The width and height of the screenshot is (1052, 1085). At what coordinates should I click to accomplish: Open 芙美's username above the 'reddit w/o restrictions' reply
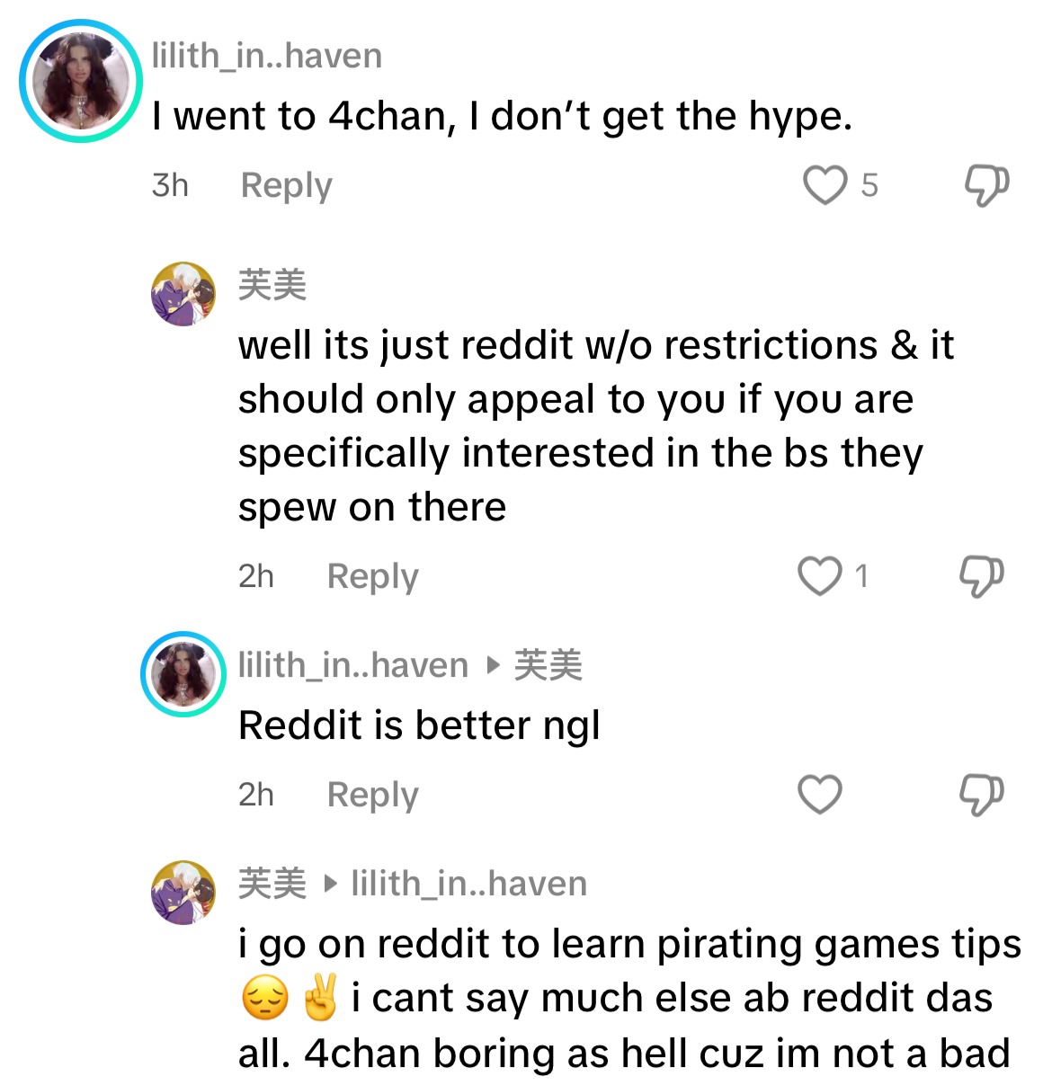[x=272, y=285]
